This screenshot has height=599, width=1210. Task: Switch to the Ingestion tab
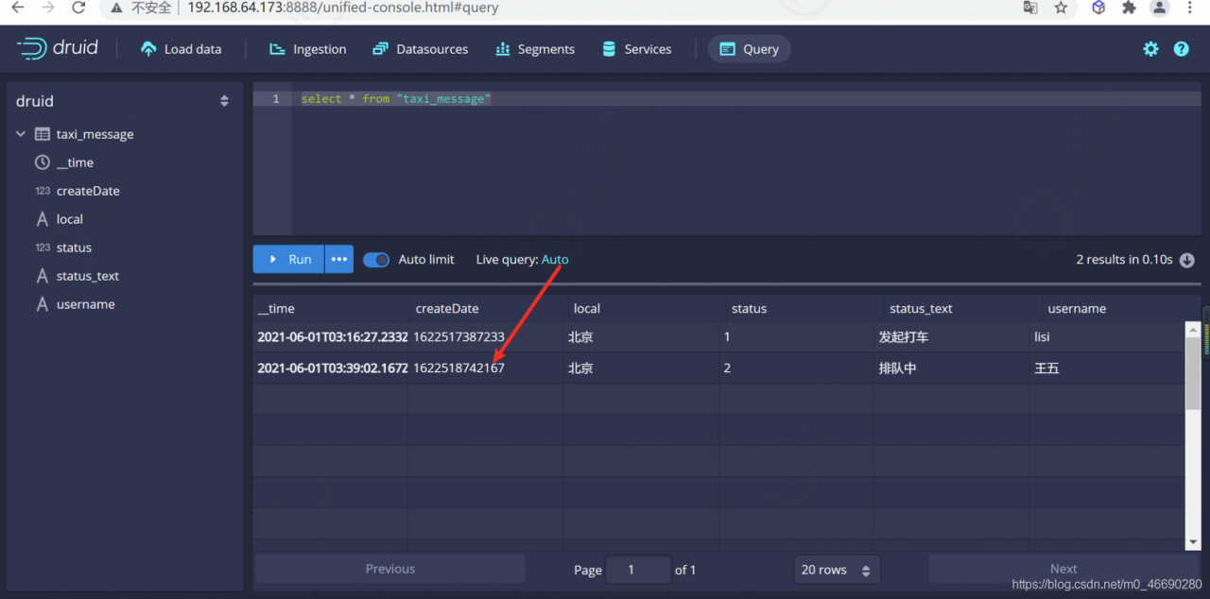coord(308,49)
